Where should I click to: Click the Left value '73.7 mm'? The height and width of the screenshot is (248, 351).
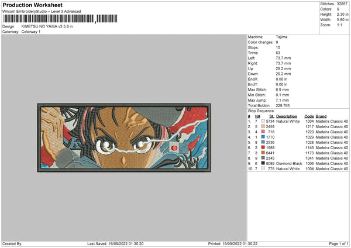tap(283, 58)
